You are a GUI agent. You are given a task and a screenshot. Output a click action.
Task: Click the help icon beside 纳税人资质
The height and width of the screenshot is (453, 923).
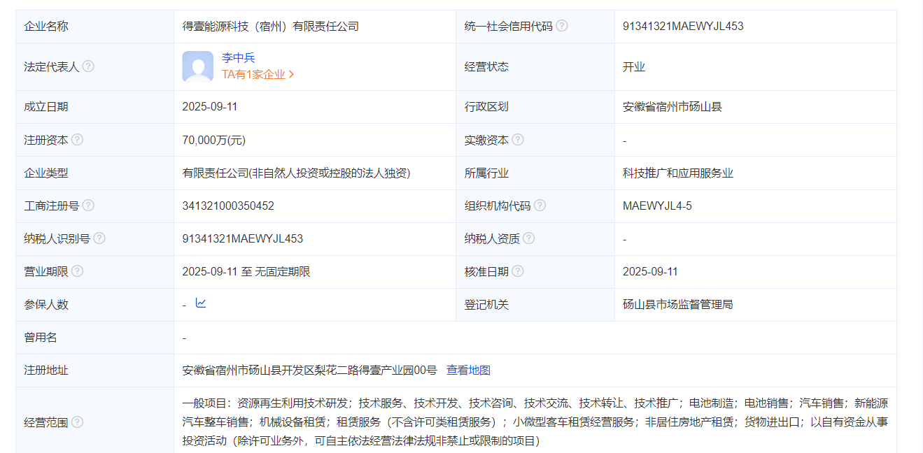[x=528, y=238]
